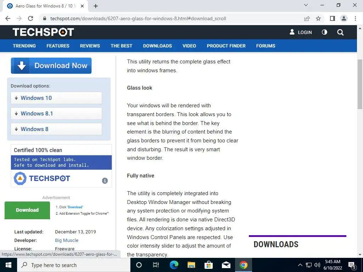Viewport: 363px width, 272px height.
Task: Click the address bar URL field
Action: point(171,18)
